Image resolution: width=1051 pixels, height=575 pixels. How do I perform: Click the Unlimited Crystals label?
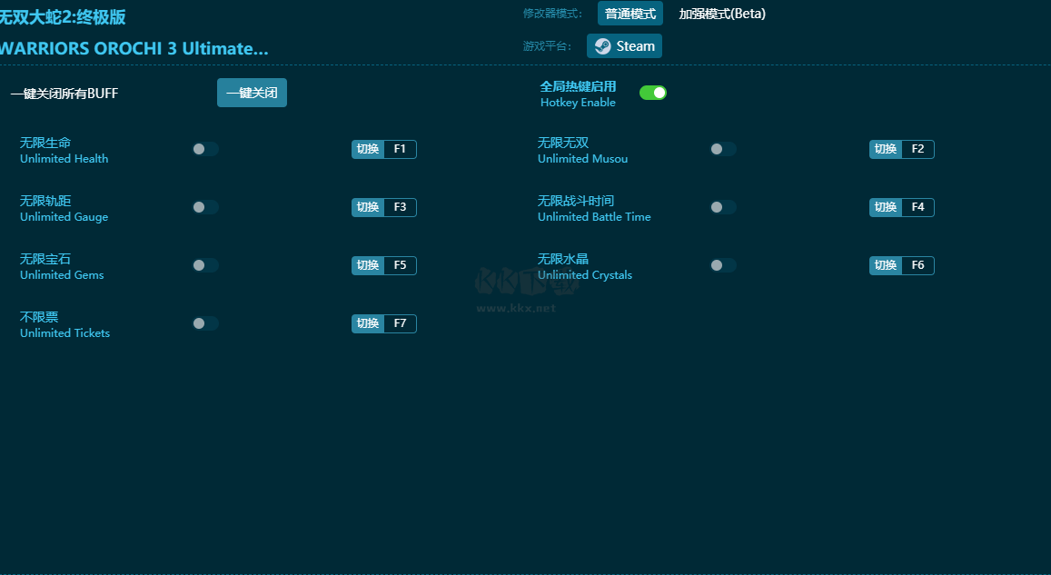584,274
